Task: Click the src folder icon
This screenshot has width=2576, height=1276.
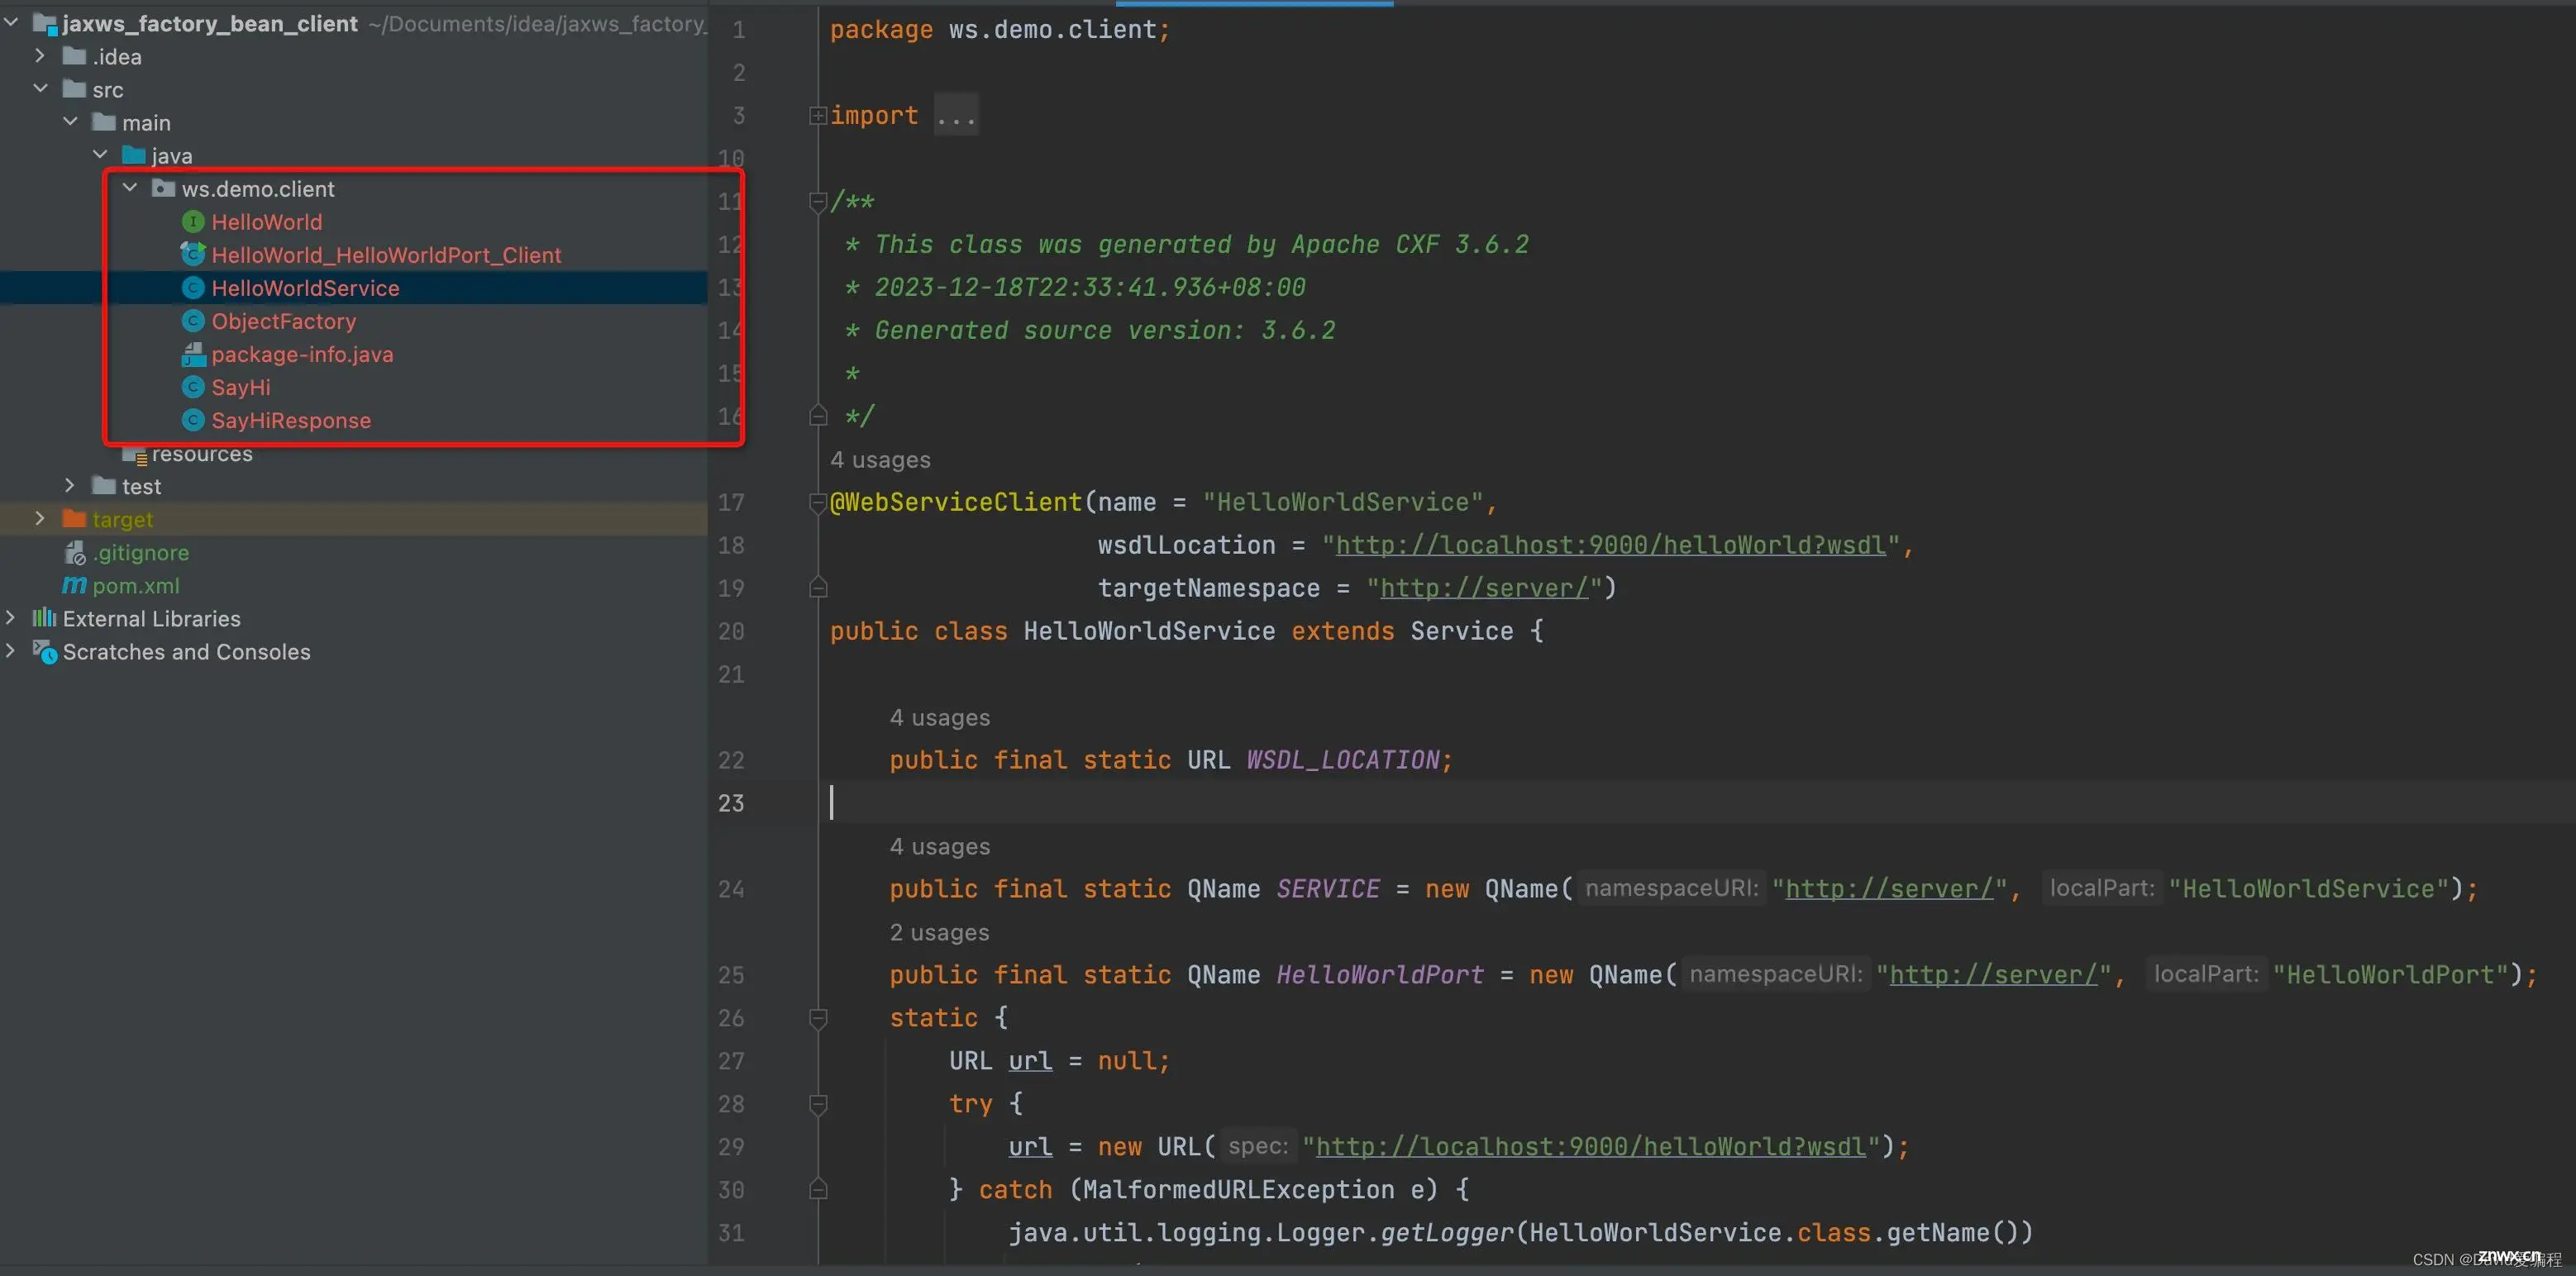Action: point(74,89)
